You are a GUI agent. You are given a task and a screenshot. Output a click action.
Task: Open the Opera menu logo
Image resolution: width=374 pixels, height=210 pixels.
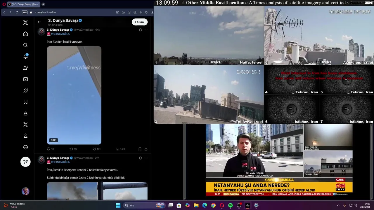click(x=4, y=4)
